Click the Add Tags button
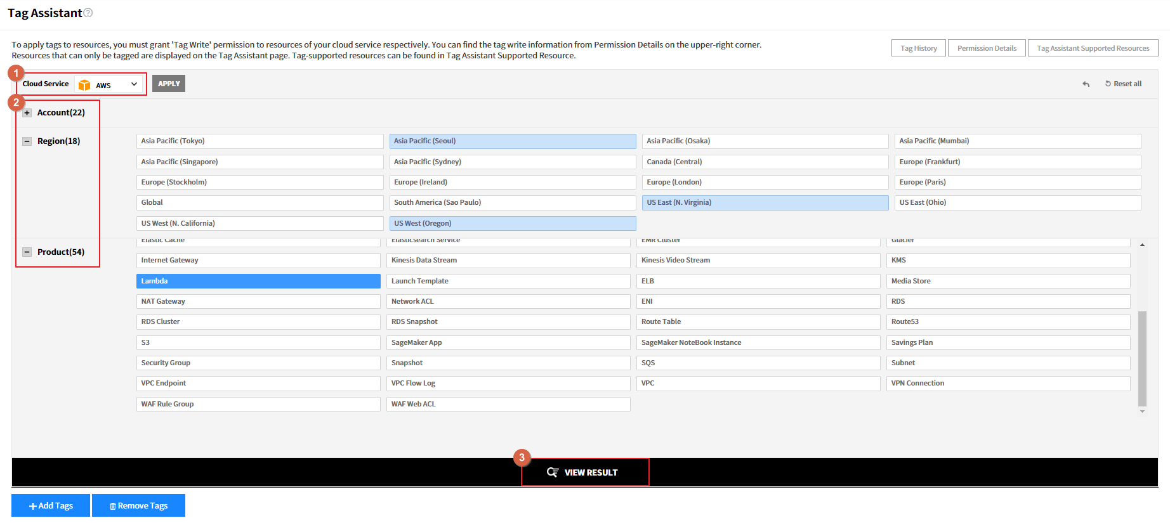Image resolution: width=1170 pixels, height=525 pixels. coord(51,505)
